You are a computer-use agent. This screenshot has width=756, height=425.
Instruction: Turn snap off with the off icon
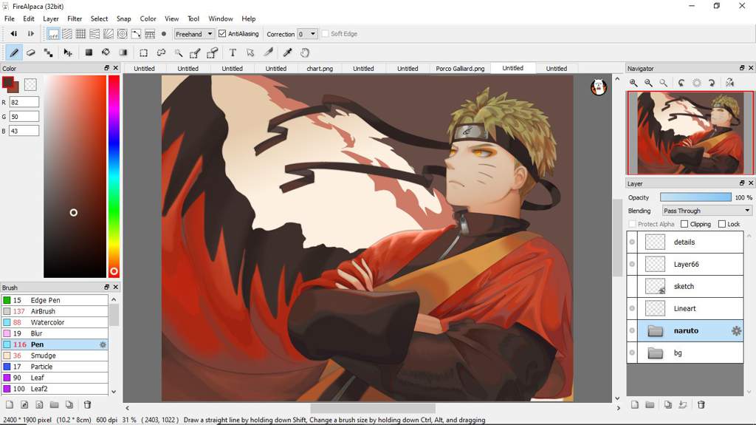53,34
